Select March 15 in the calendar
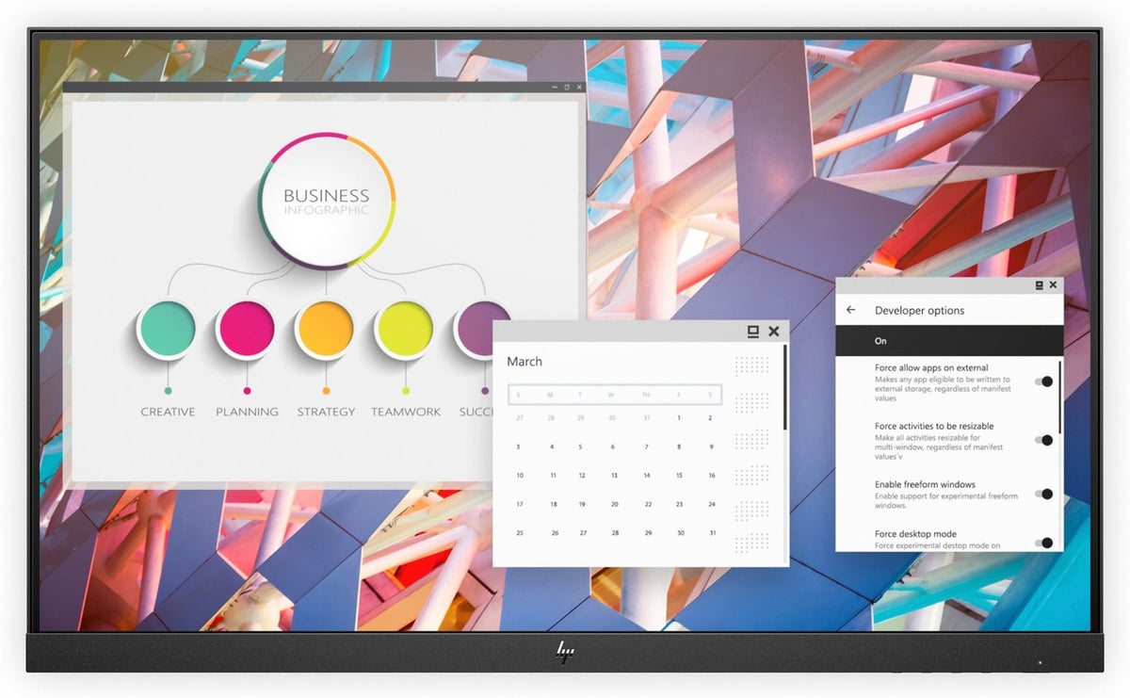The height and width of the screenshot is (698, 1130). tap(679, 476)
